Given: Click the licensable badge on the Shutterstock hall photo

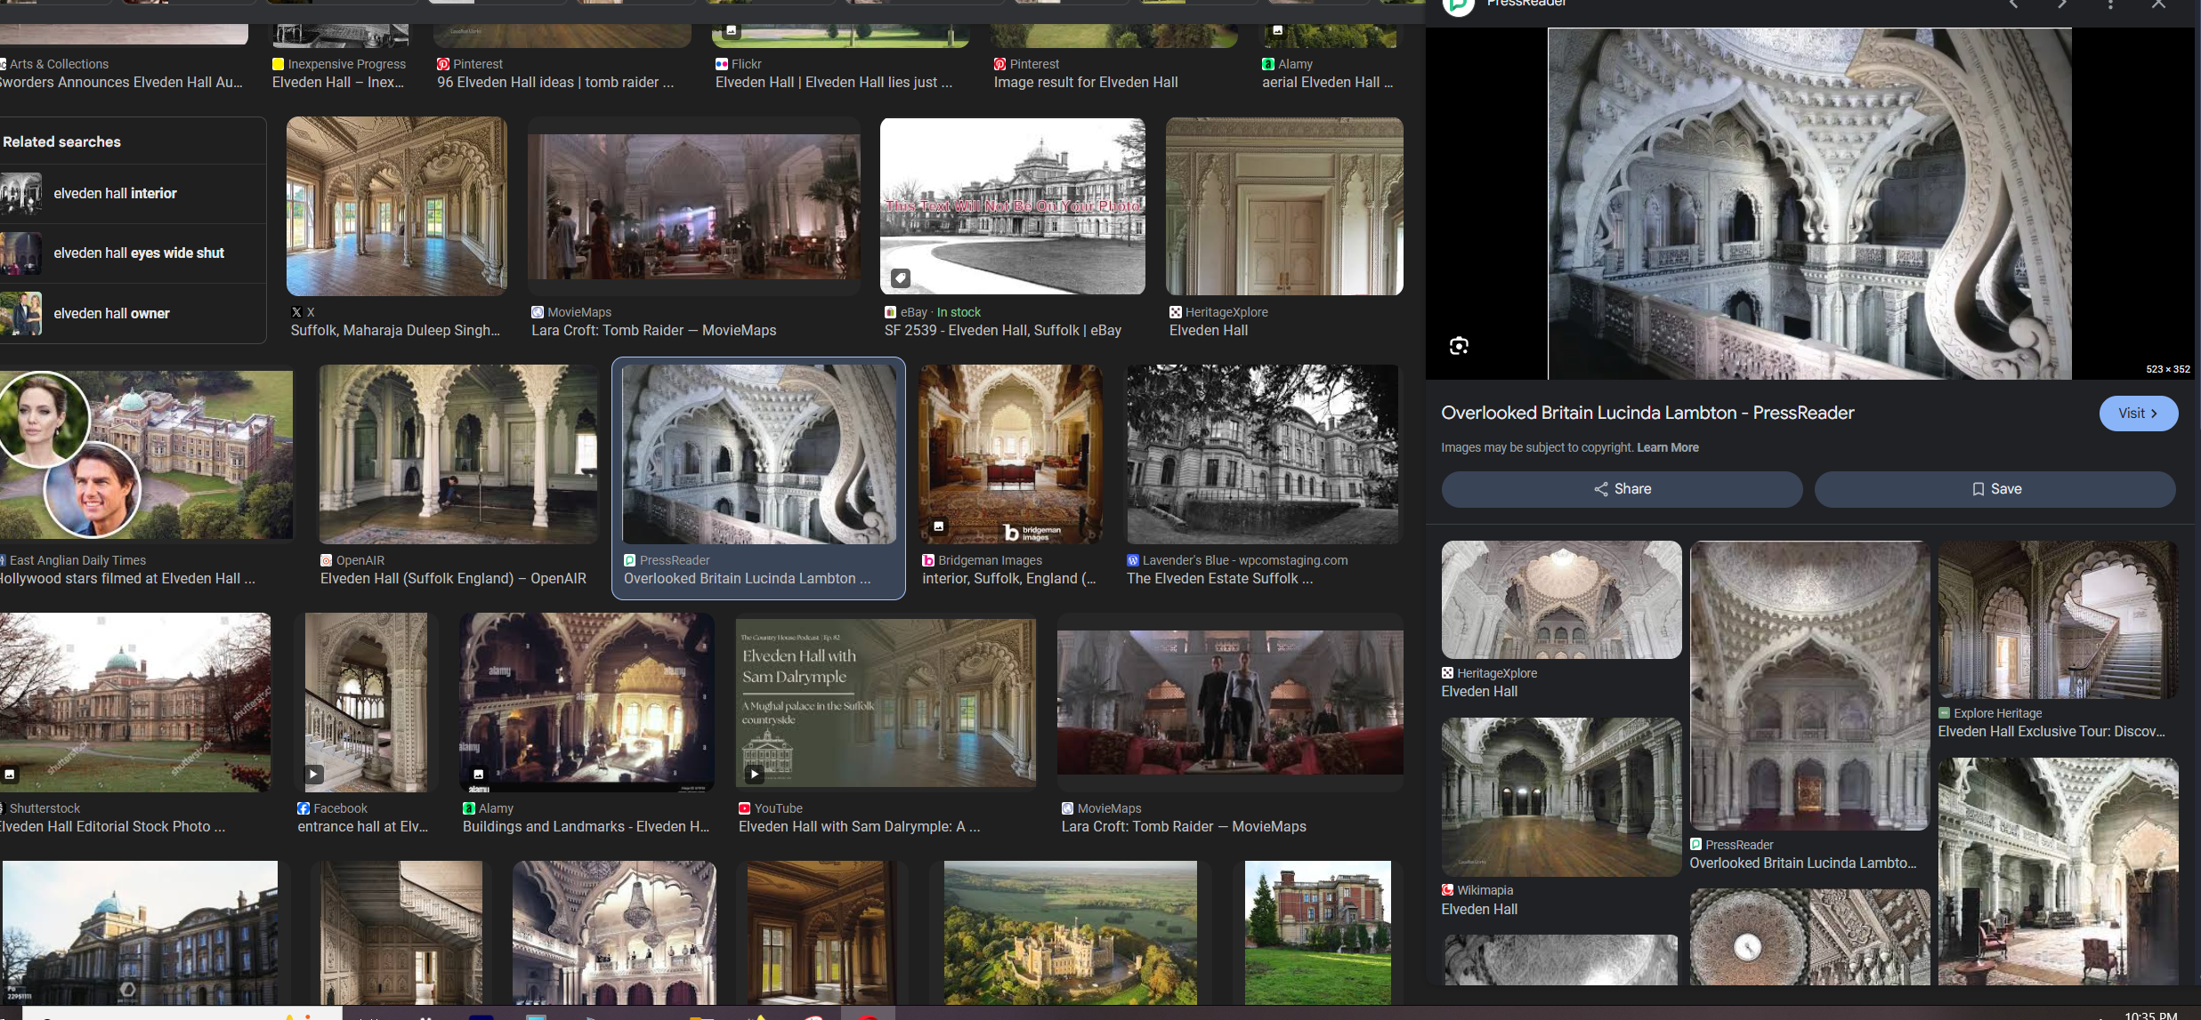Looking at the screenshot, I should (x=9, y=775).
